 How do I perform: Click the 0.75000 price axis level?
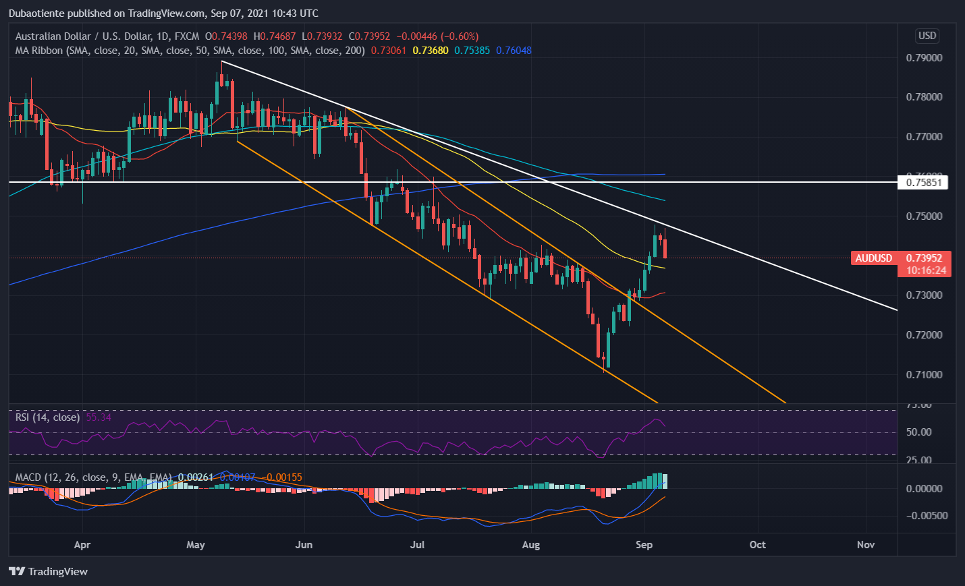924,216
